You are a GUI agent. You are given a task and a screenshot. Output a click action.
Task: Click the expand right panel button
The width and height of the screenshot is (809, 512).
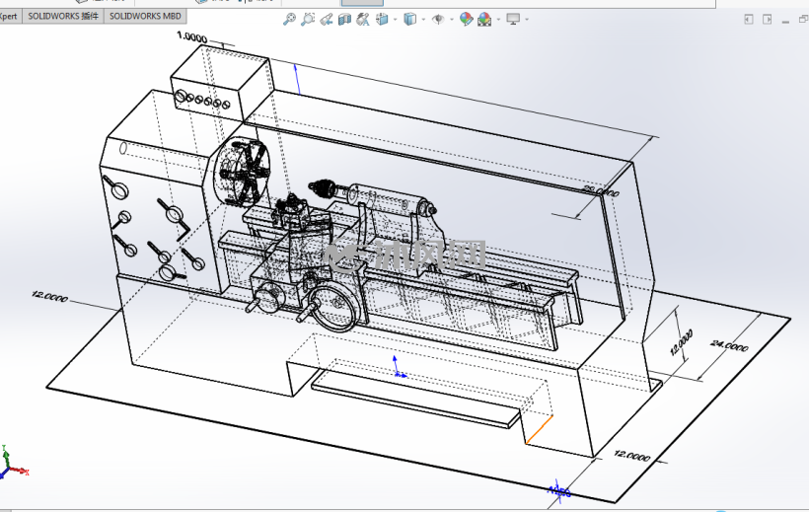tap(768, 19)
